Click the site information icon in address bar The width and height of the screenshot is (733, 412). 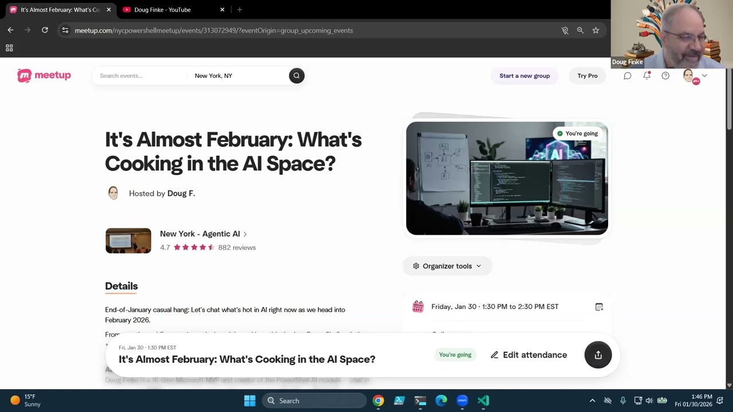click(65, 30)
